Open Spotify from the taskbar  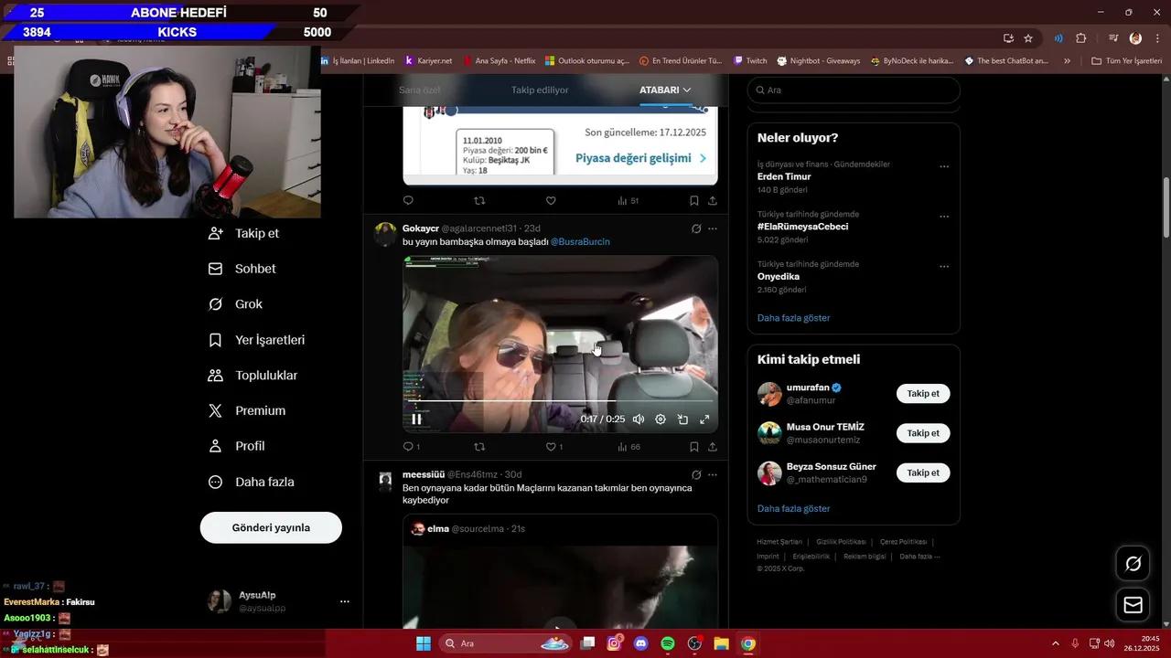point(668,643)
